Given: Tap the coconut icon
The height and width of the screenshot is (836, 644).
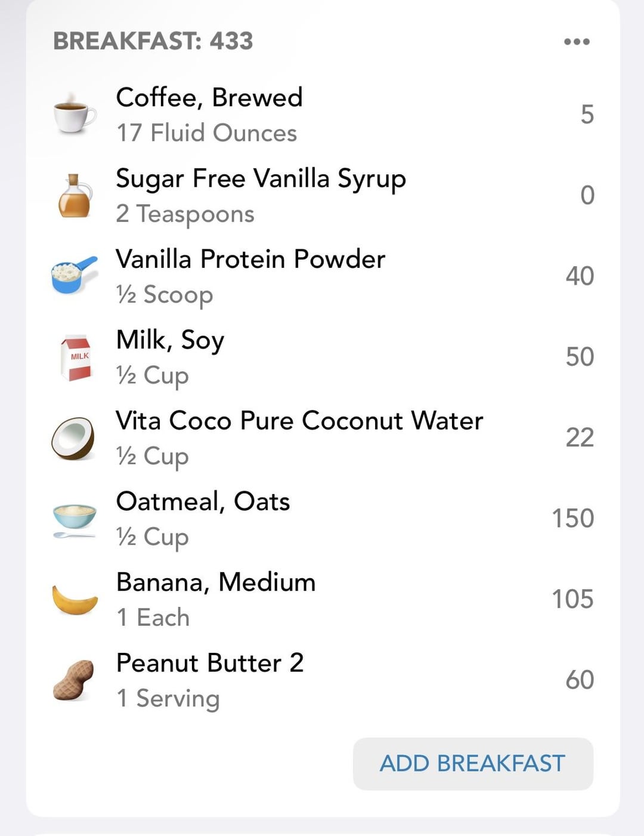Looking at the screenshot, I should (x=73, y=438).
